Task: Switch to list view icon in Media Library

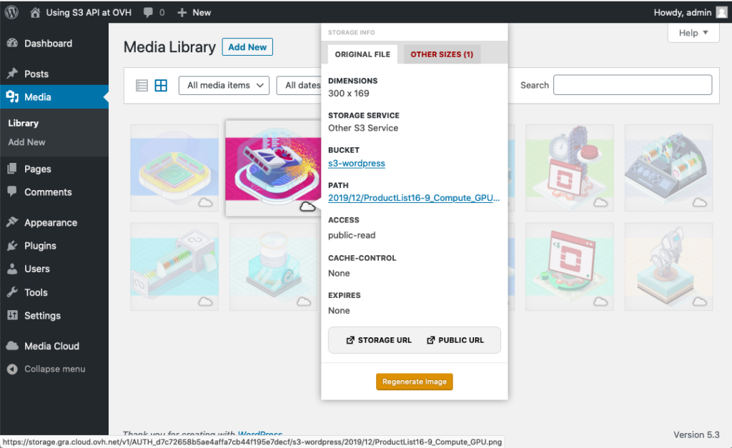Action: click(x=142, y=86)
